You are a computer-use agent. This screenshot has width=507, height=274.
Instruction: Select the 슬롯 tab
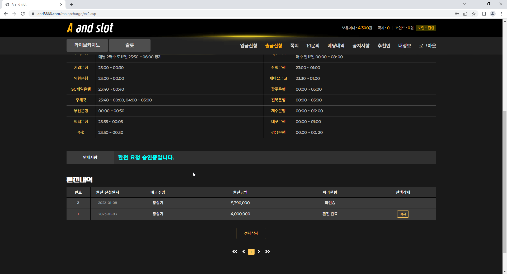(130, 45)
